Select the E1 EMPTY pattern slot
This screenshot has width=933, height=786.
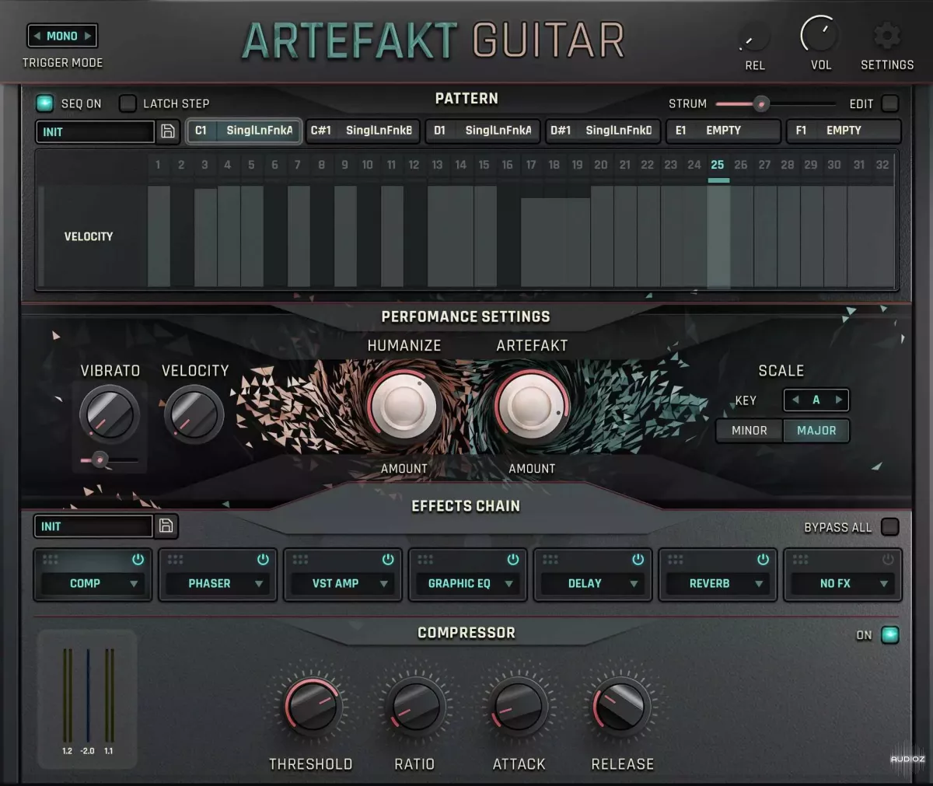(x=723, y=131)
